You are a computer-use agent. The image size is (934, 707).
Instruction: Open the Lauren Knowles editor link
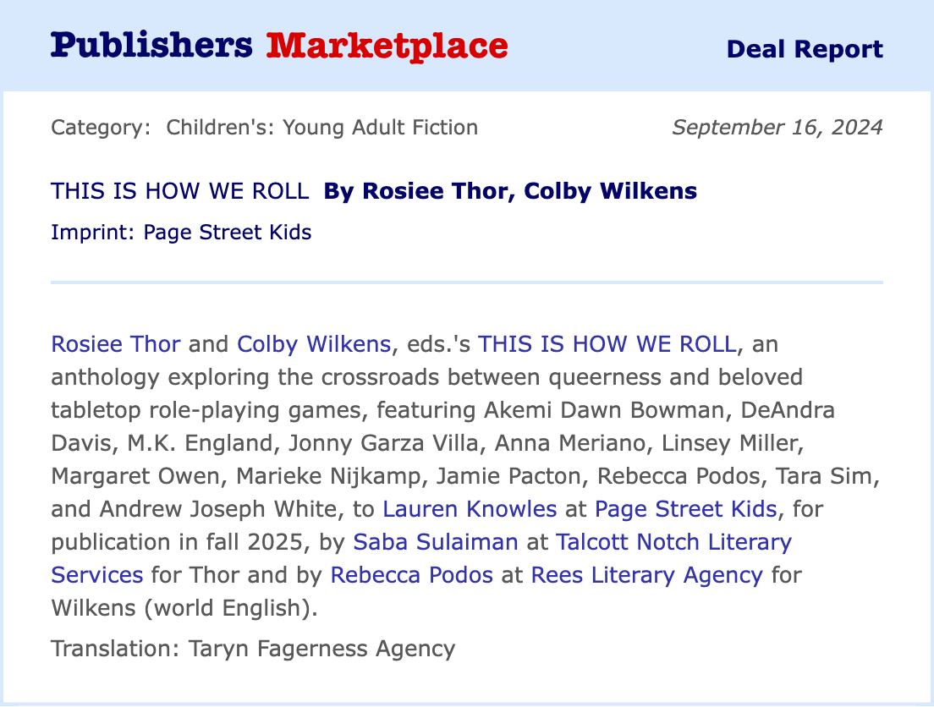click(x=470, y=509)
